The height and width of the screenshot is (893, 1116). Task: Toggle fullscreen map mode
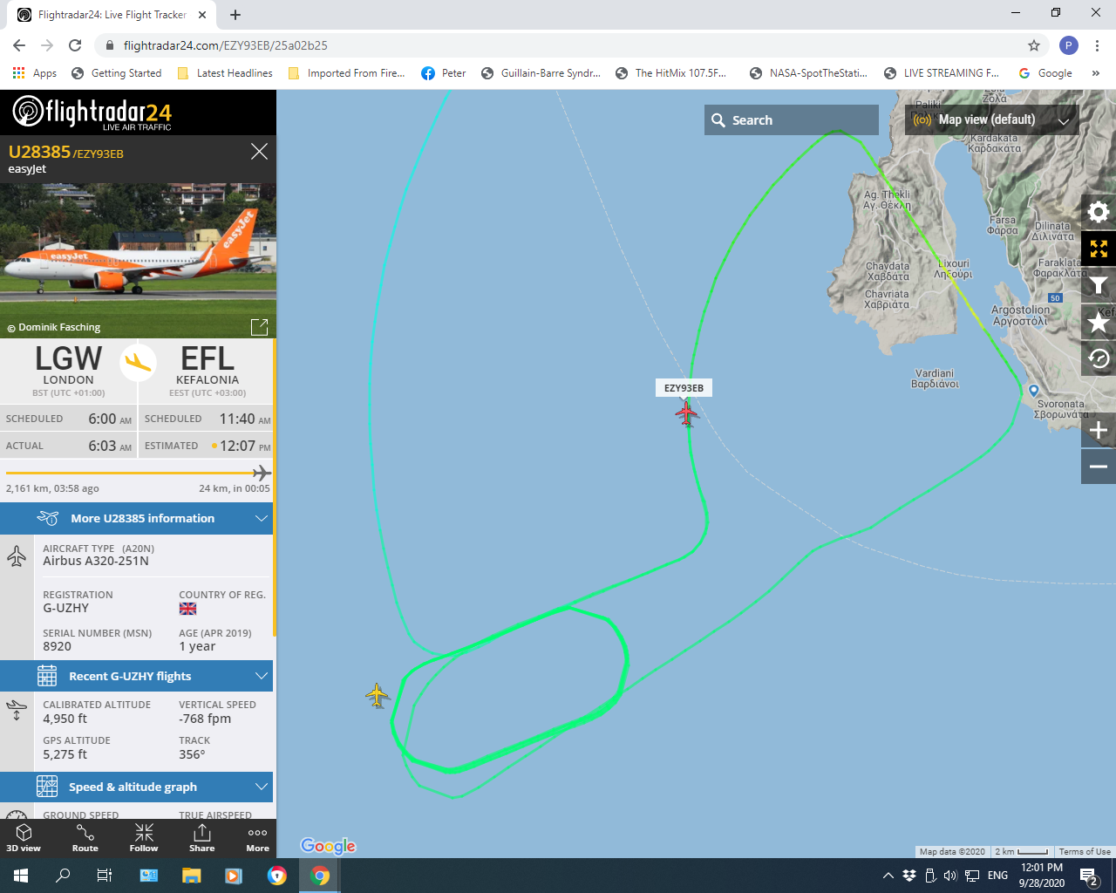[x=1099, y=249]
